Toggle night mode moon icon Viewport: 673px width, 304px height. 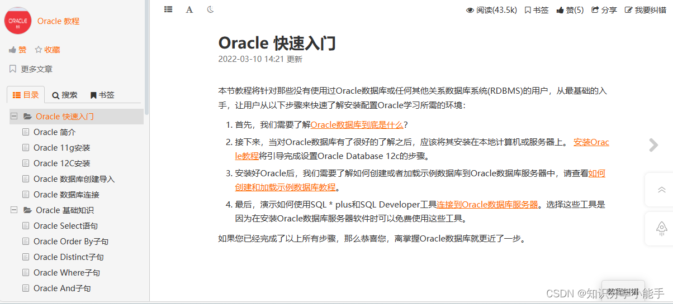pos(210,9)
